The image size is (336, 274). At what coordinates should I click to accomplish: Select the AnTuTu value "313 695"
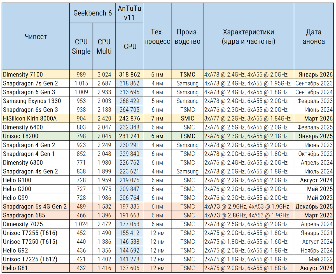tap(129, 92)
